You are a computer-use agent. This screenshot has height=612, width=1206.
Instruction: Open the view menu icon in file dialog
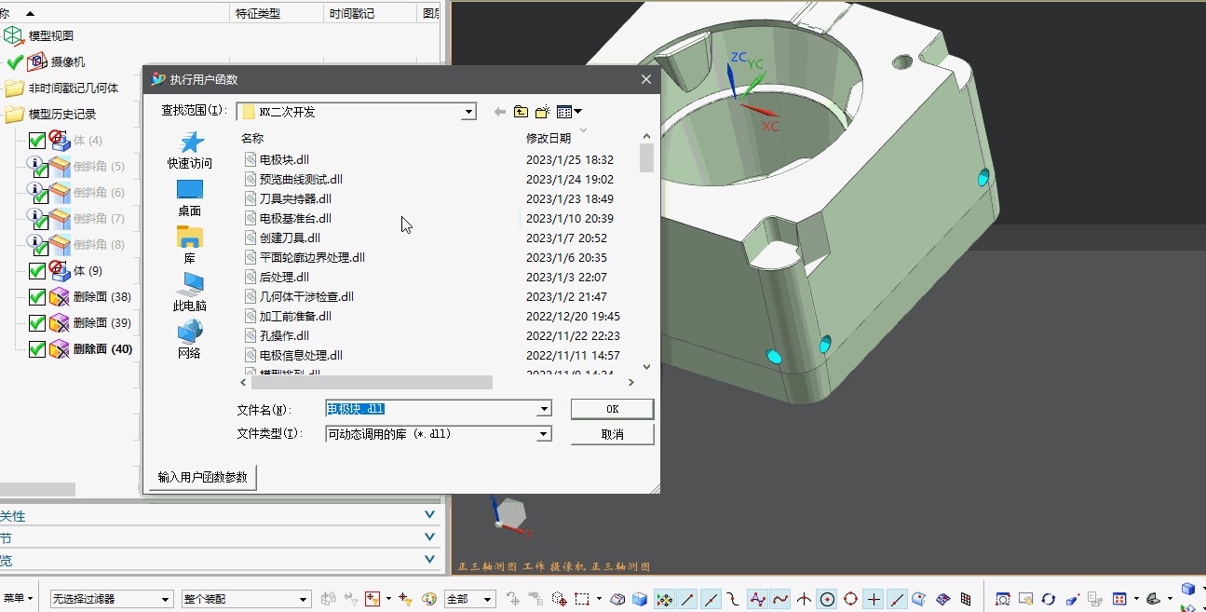click(x=568, y=112)
